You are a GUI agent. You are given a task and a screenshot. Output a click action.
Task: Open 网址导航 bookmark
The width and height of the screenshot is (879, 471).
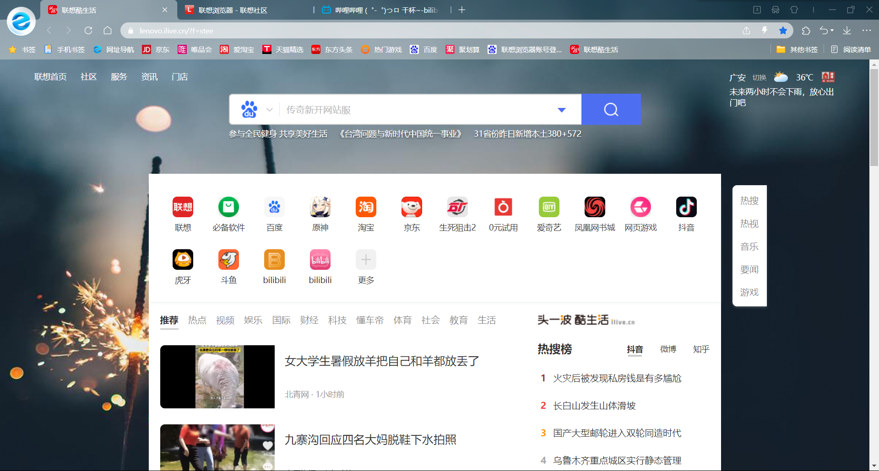coord(114,49)
